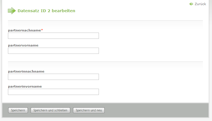Click into the partnerinnachname input field
The image size is (212, 121).
click(x=53, y=77)
